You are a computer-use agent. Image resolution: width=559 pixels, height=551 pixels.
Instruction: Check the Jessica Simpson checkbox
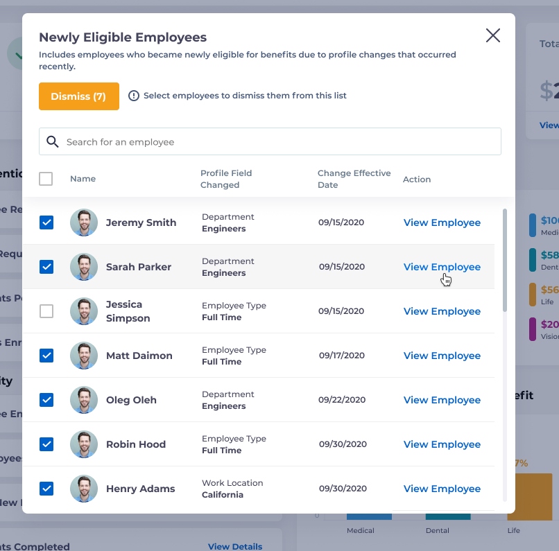point(46,311)
